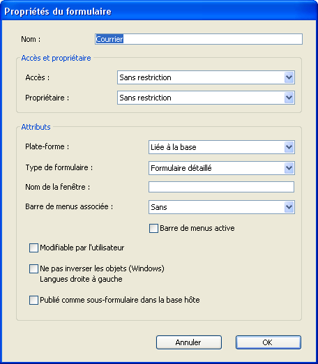Click the Annuler button
Viewport: 318px width, 364px height.
pos(189,342)
